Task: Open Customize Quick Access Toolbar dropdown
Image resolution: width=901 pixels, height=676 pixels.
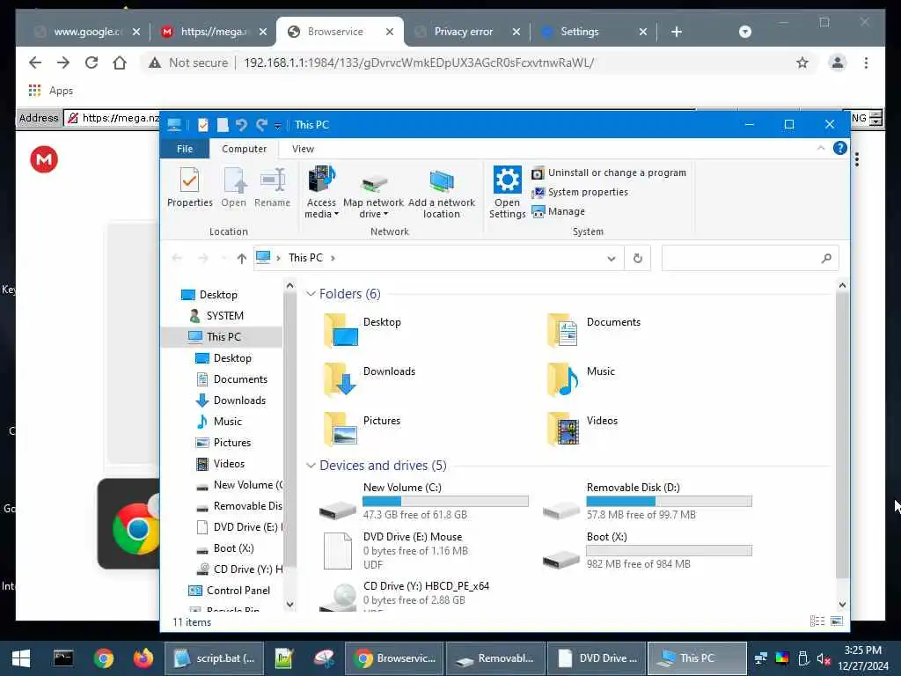Action: point(277,125)
